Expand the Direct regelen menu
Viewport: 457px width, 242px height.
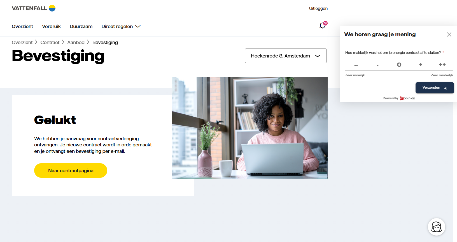coord(121,26)
